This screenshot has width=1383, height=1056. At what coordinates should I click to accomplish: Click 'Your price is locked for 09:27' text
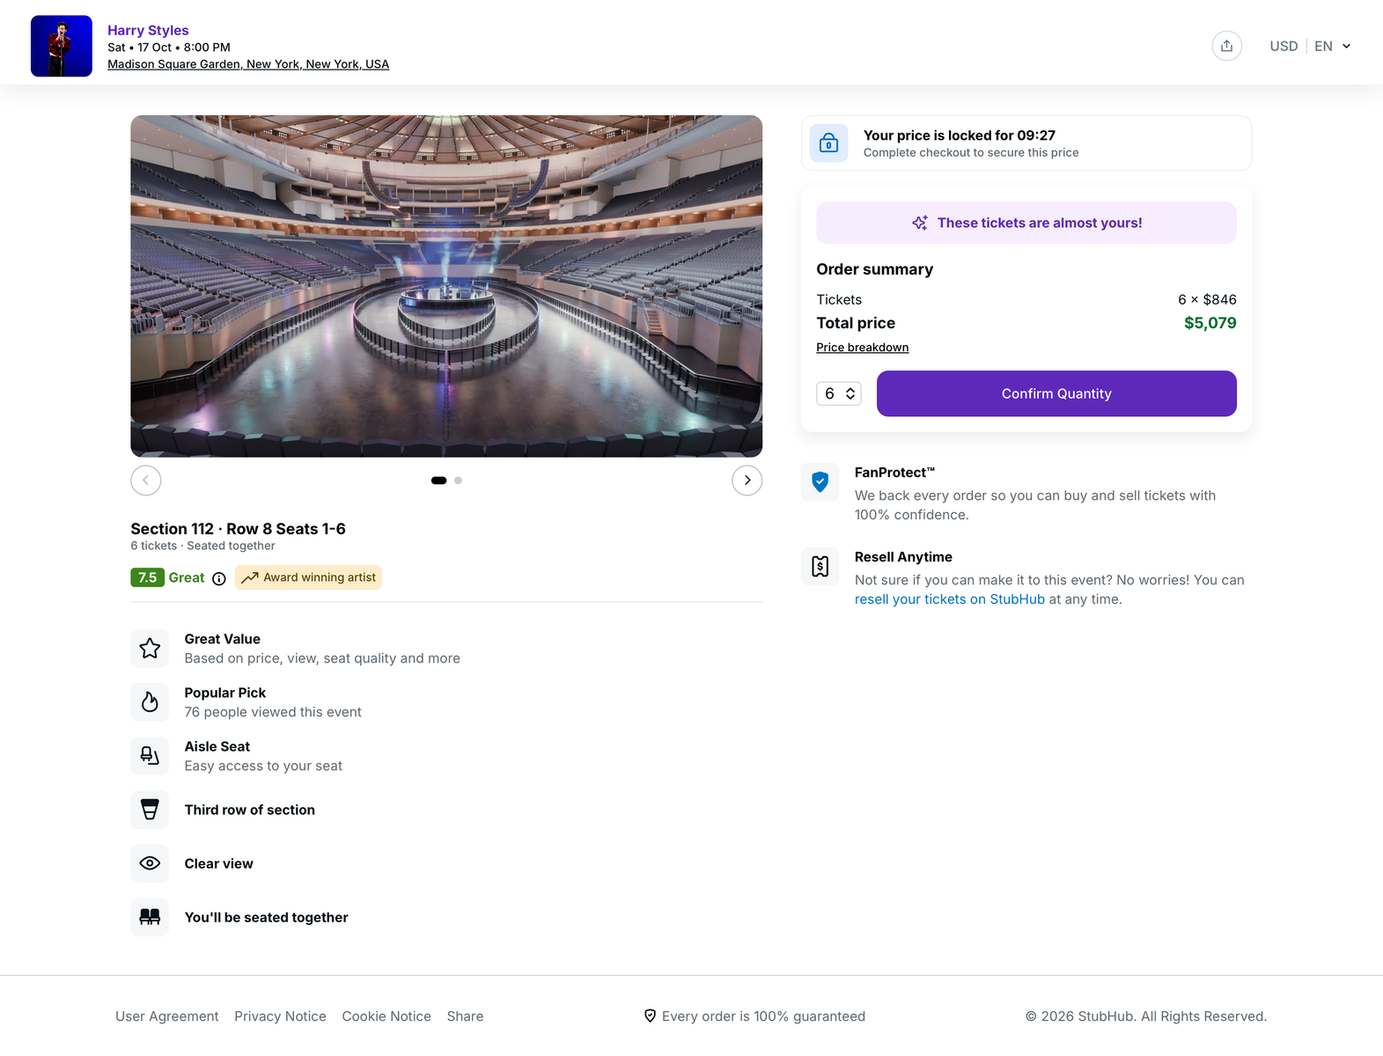959,136
